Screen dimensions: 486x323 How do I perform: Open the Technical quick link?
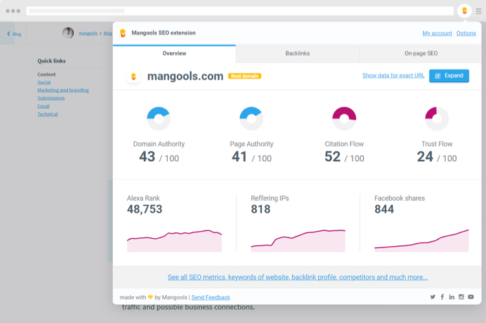click(48, 115)
